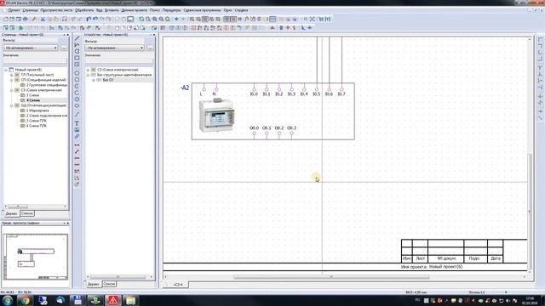The width and height of the screenshot is (545, 306).
Task: Click the pages panel value input field
Action: (35, 60)
